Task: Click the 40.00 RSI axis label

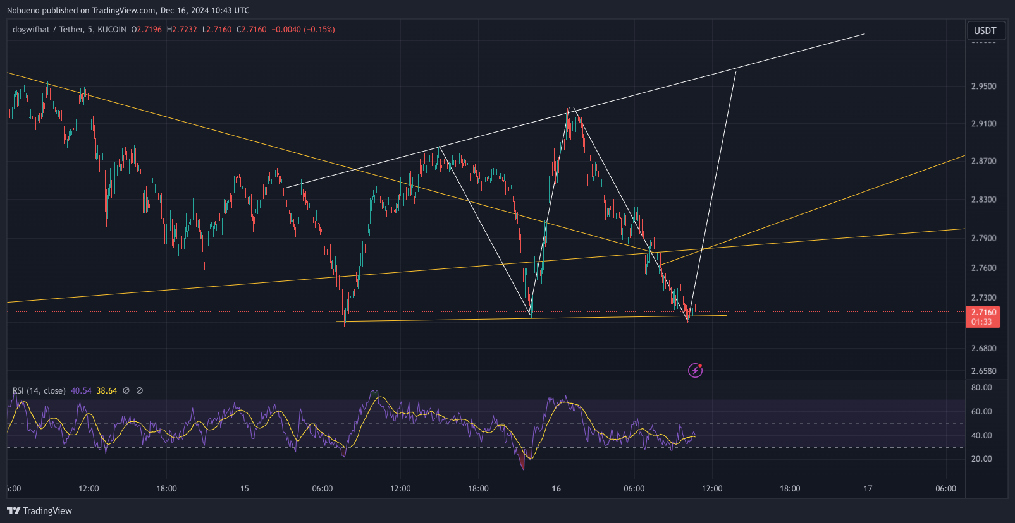Action: click(x=981, y=435)
